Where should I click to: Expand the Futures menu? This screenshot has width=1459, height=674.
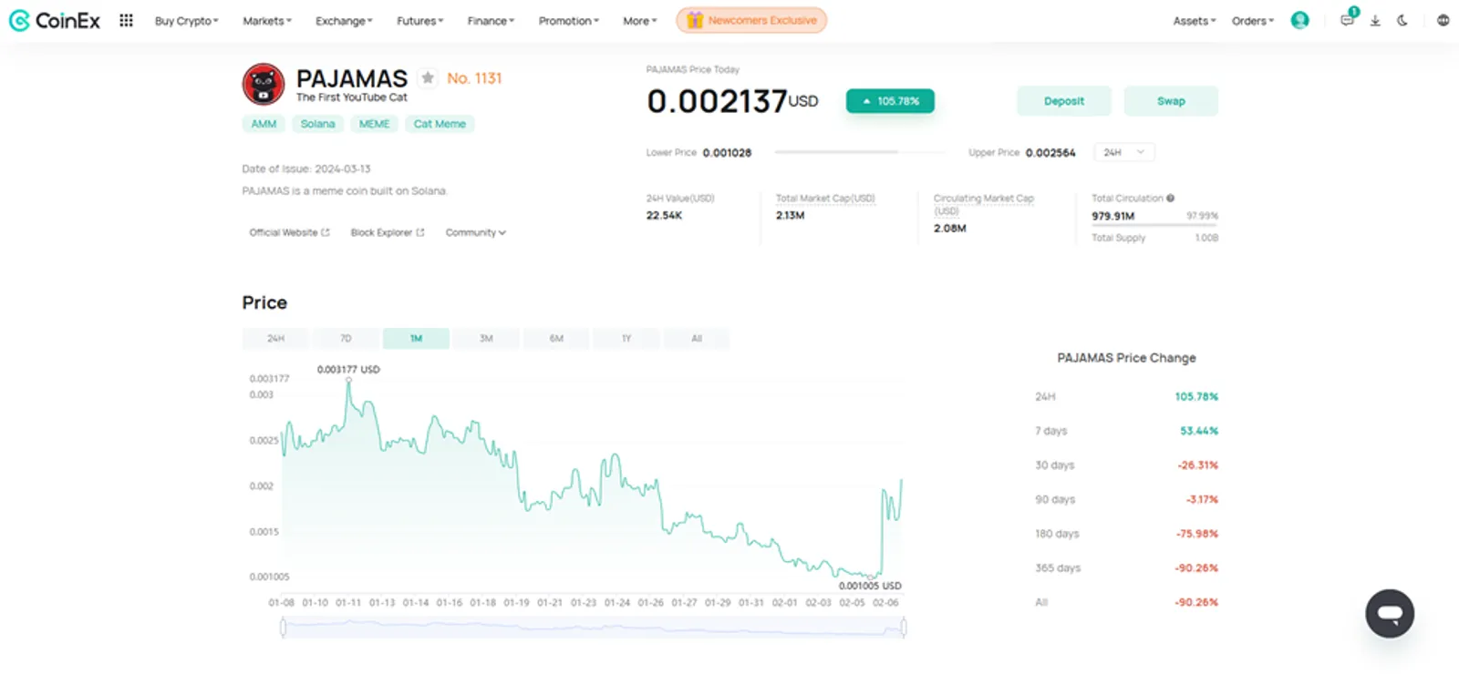pyautogui.click(x=419, y=21)
